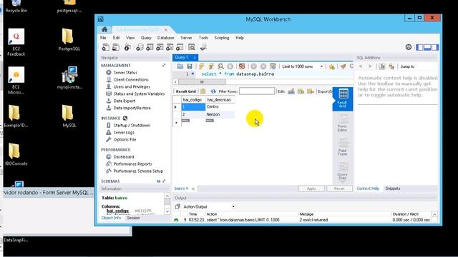Go to the Workbench home tab

(x=104, y=30)
